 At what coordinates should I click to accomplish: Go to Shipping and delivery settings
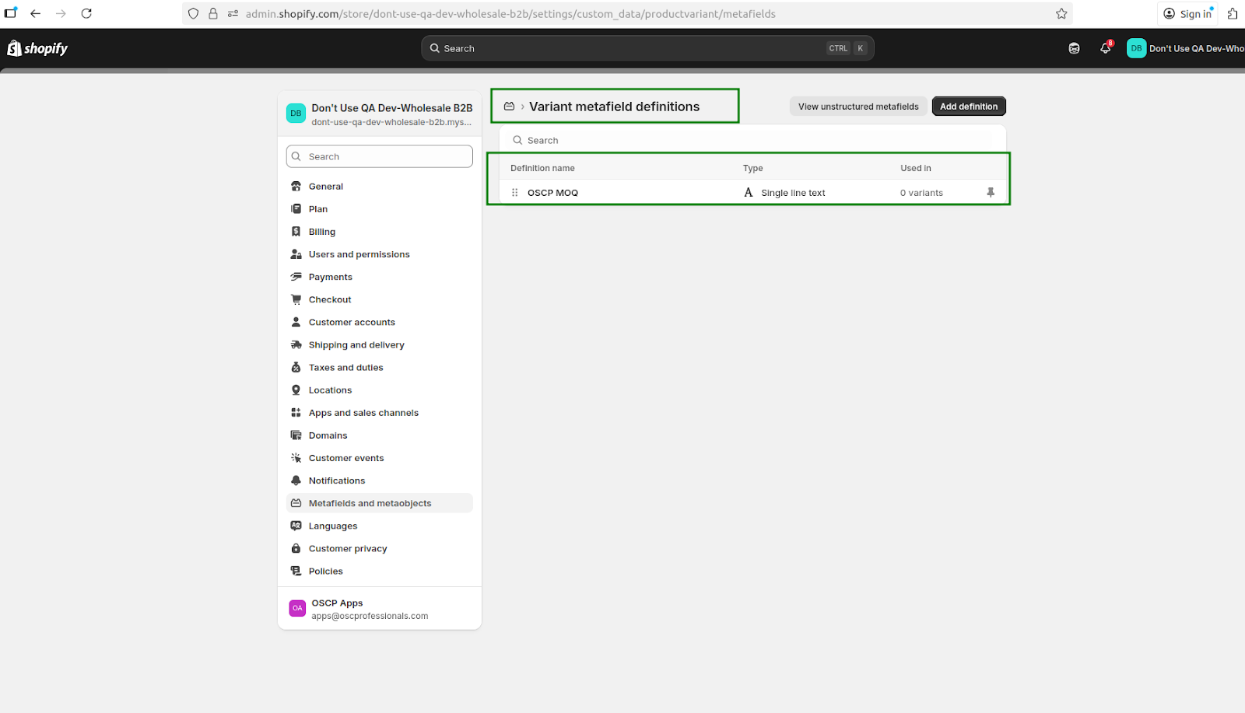click(356, 344)
